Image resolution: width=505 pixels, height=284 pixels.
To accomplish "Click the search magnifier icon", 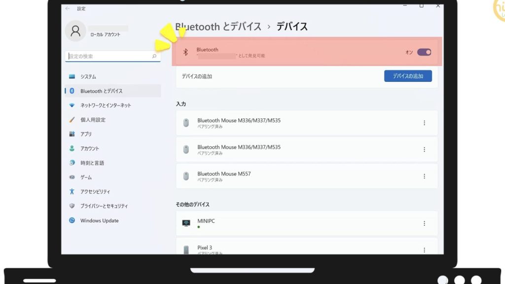I will [x=154, y=56].
